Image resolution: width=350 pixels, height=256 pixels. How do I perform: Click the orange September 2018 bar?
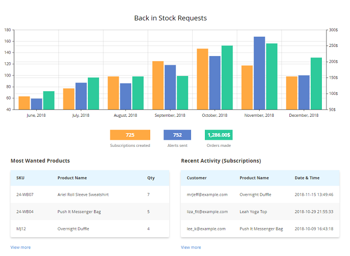158,85
